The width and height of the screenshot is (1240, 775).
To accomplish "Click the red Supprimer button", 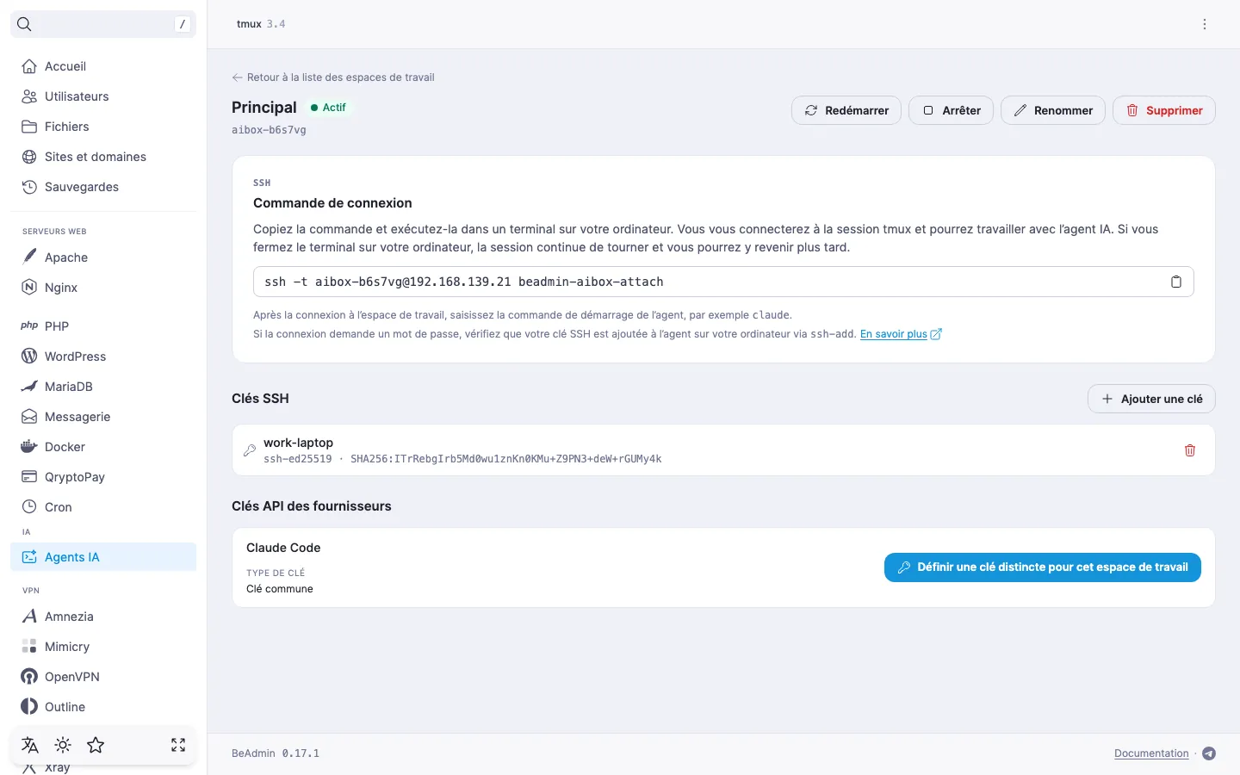I will point(1164,110).
